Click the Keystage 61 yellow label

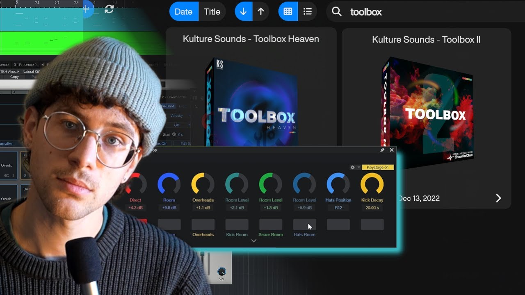pyautogui.click(x=378, y=167)
